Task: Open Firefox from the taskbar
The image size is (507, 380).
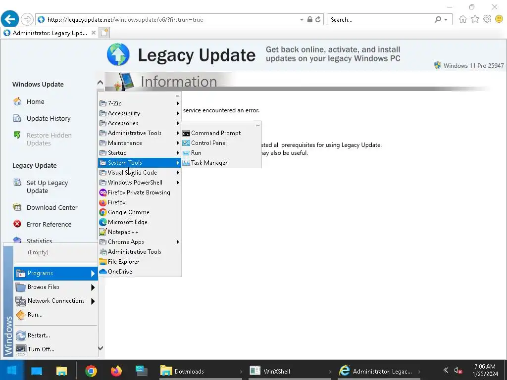Action: 116,371
